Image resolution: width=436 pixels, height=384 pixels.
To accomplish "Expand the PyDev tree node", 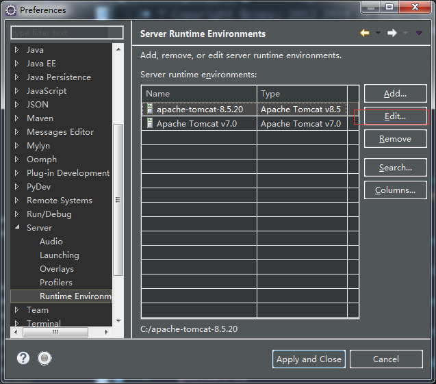I will coord(16,187).
